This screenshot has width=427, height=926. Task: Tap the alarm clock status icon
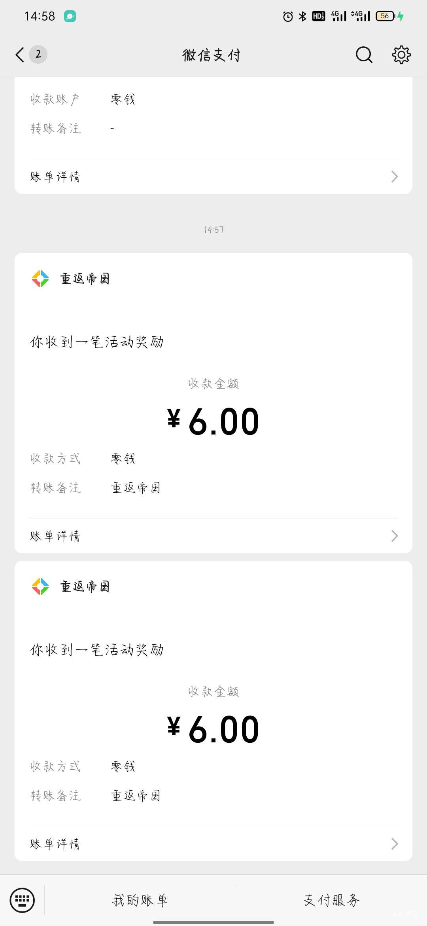(288, 16)
